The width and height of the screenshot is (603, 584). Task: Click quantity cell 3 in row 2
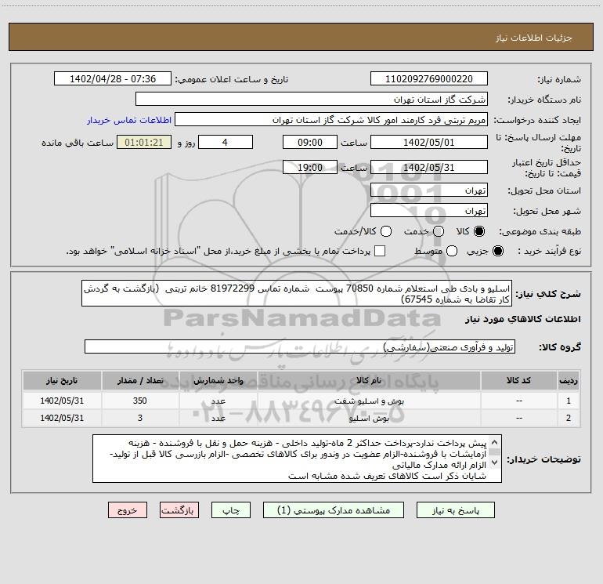tap(140, 418)
